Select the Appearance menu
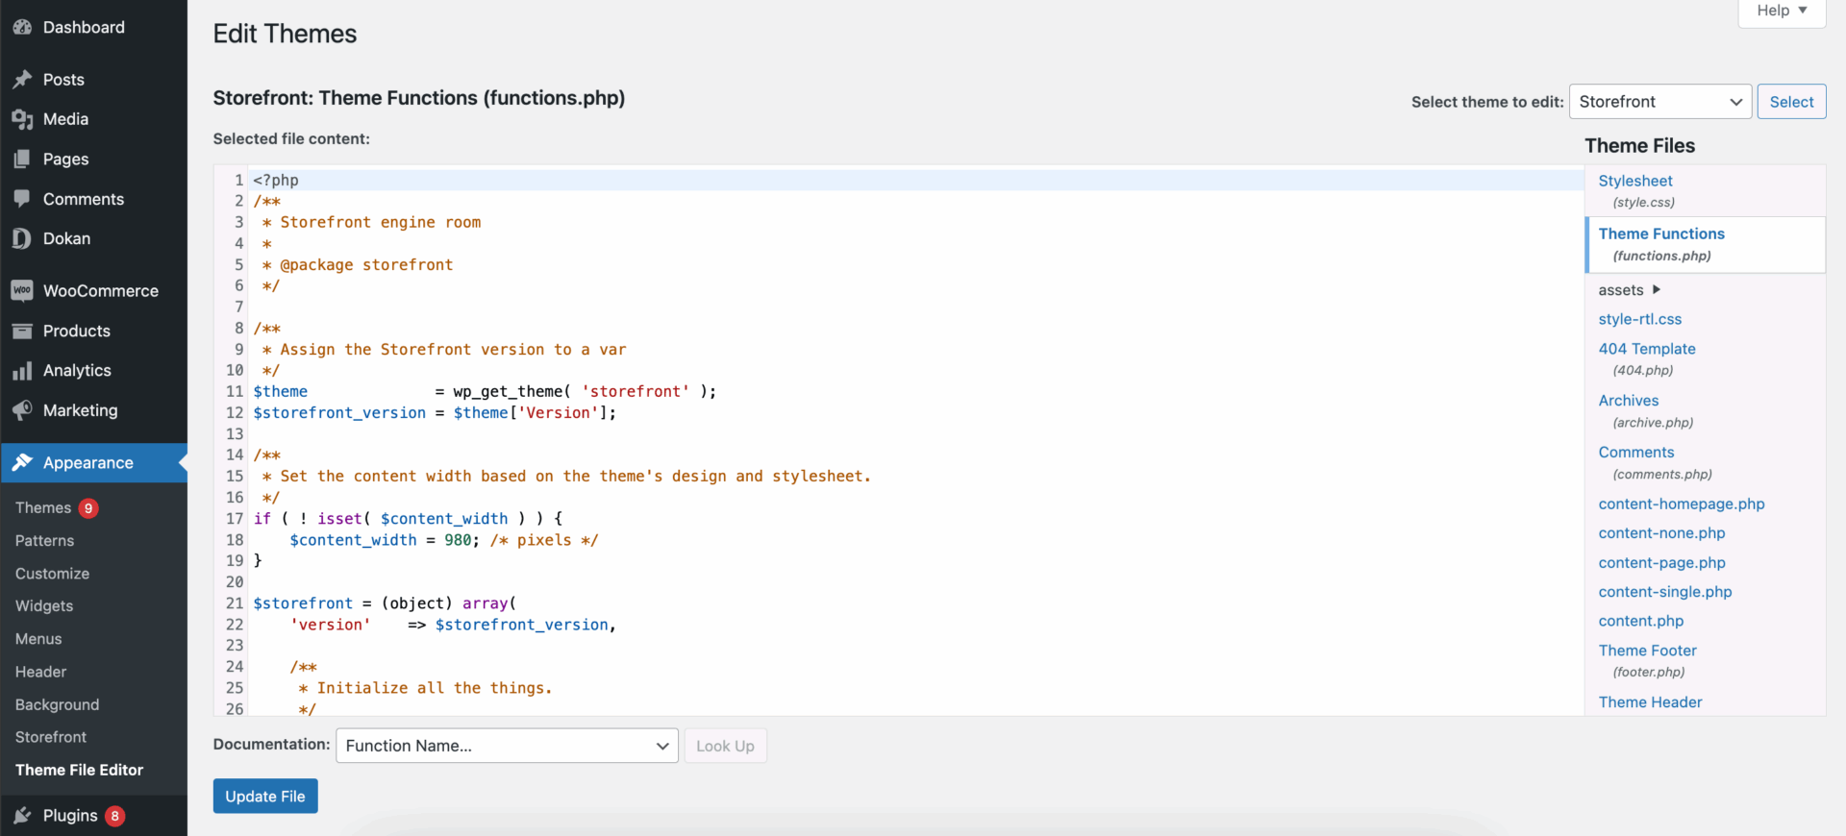 coord(93,462)
